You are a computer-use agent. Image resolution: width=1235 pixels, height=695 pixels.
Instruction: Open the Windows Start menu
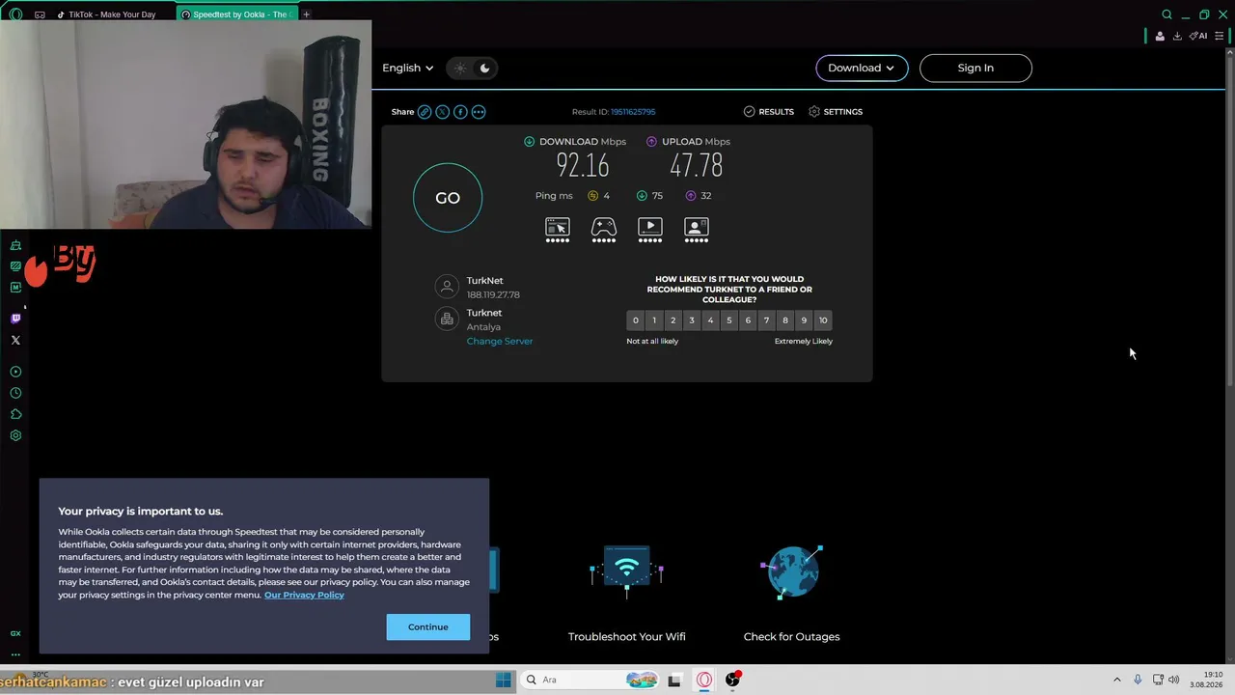[504, 680]
